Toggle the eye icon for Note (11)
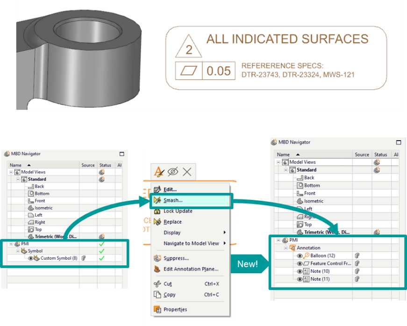The width and height of the screenshot is (407, 326). pyautogui.click(x=300, y=279)
